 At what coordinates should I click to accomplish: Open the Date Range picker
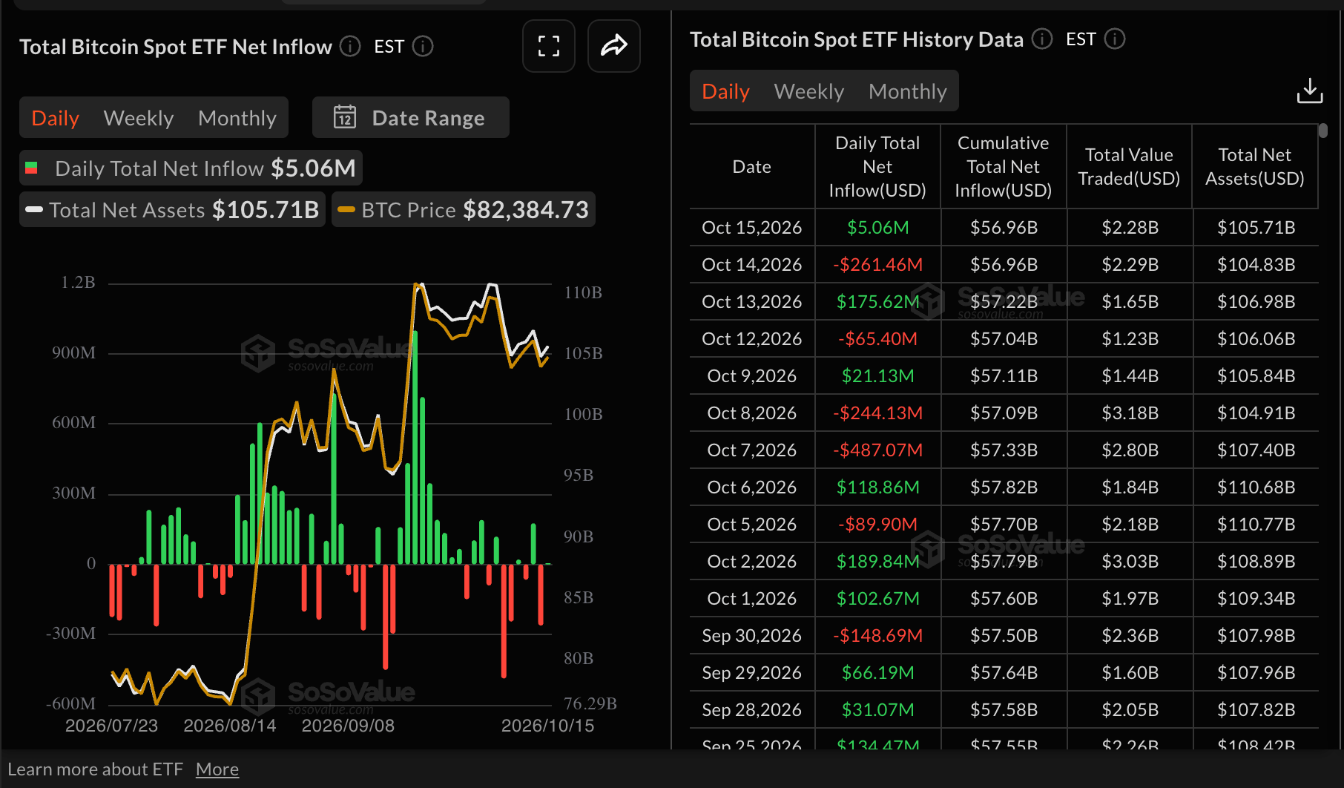click(411, 117)
